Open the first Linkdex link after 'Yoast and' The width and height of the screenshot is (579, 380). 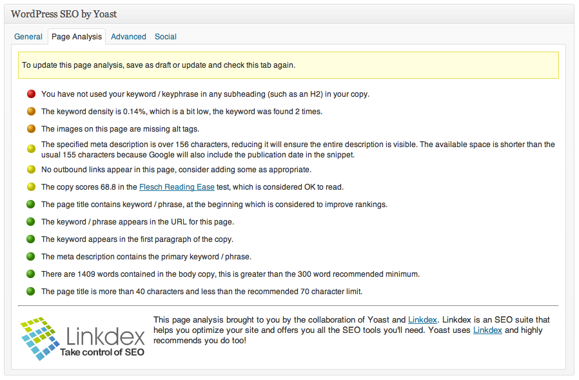pos(422,320)
